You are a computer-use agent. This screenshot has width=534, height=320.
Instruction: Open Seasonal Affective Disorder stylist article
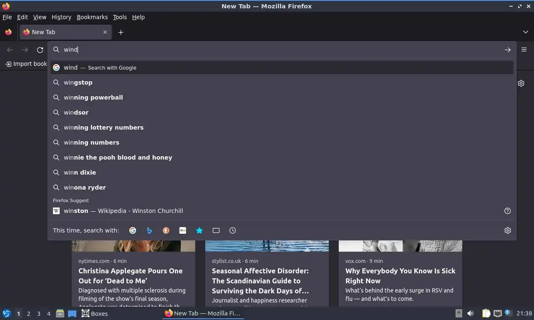[x=260, y=281]
